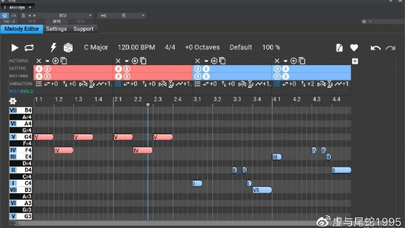Screen dimensions: 405x228
Task: Select the red G4 note at 1.1
Action: click(44, 137)
